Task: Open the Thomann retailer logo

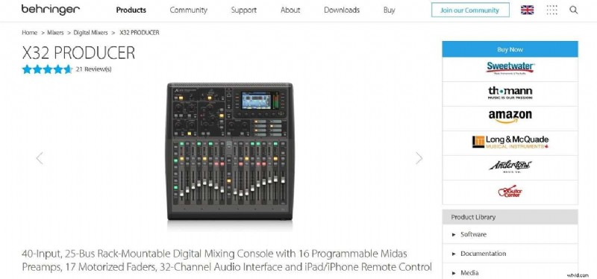Action: coord(510,93)
